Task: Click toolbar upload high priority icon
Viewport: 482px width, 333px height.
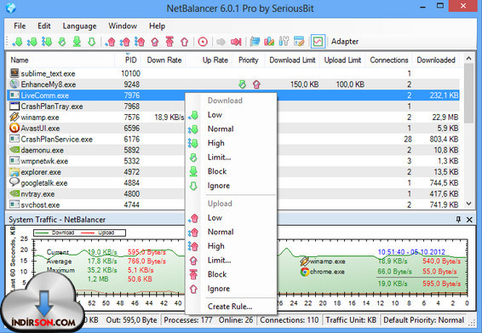Action: 140,42
